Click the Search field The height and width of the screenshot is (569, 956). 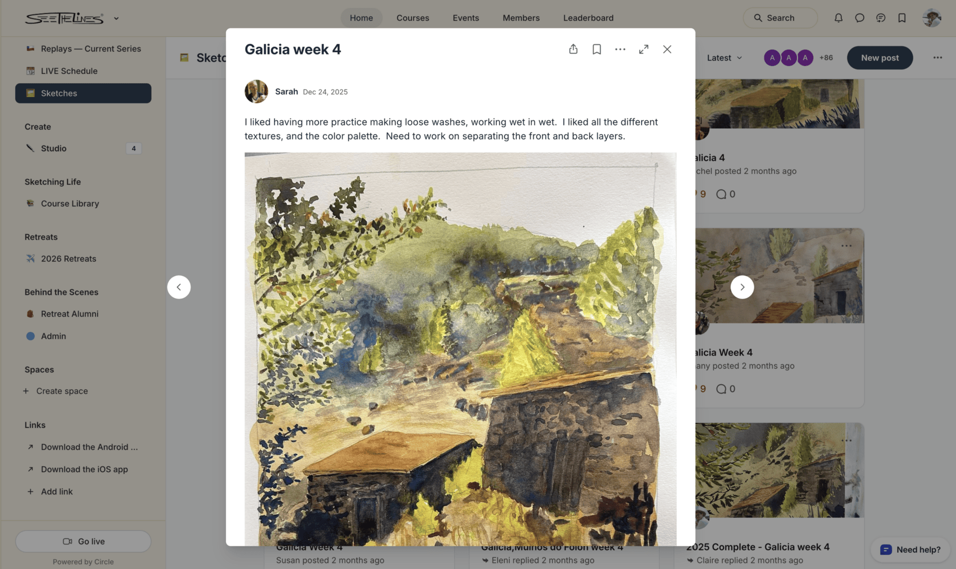[780, 18]
